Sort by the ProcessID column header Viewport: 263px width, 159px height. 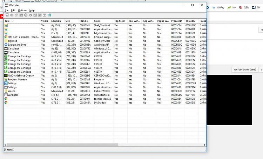pyautogui.click(x=177, y=21)
